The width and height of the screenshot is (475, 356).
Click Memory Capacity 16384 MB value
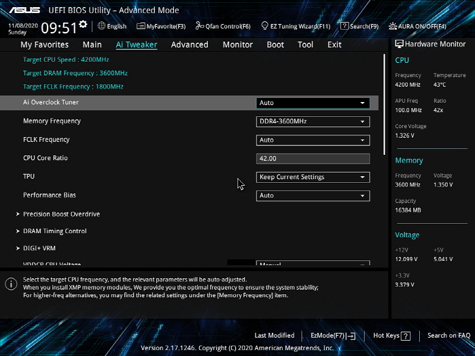408,210
